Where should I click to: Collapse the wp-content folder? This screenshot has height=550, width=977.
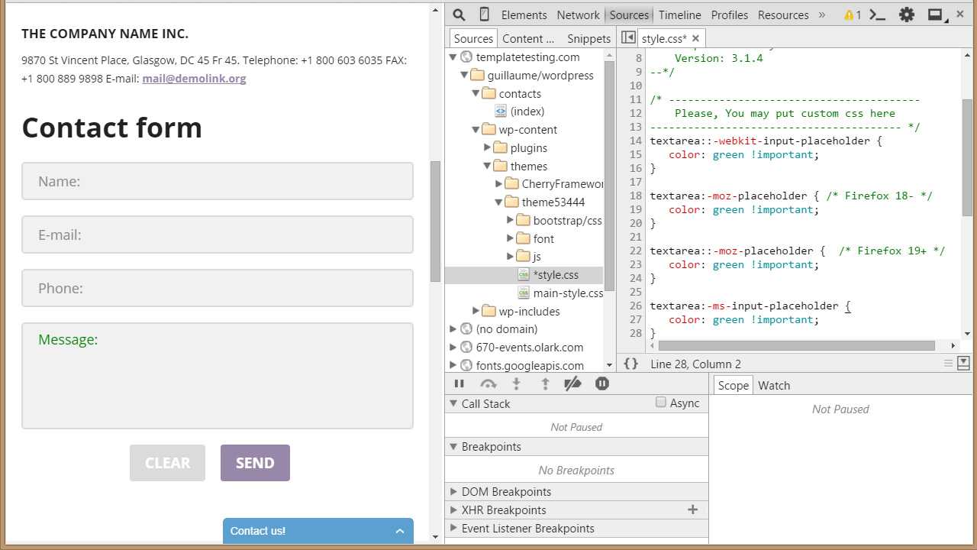476,130
